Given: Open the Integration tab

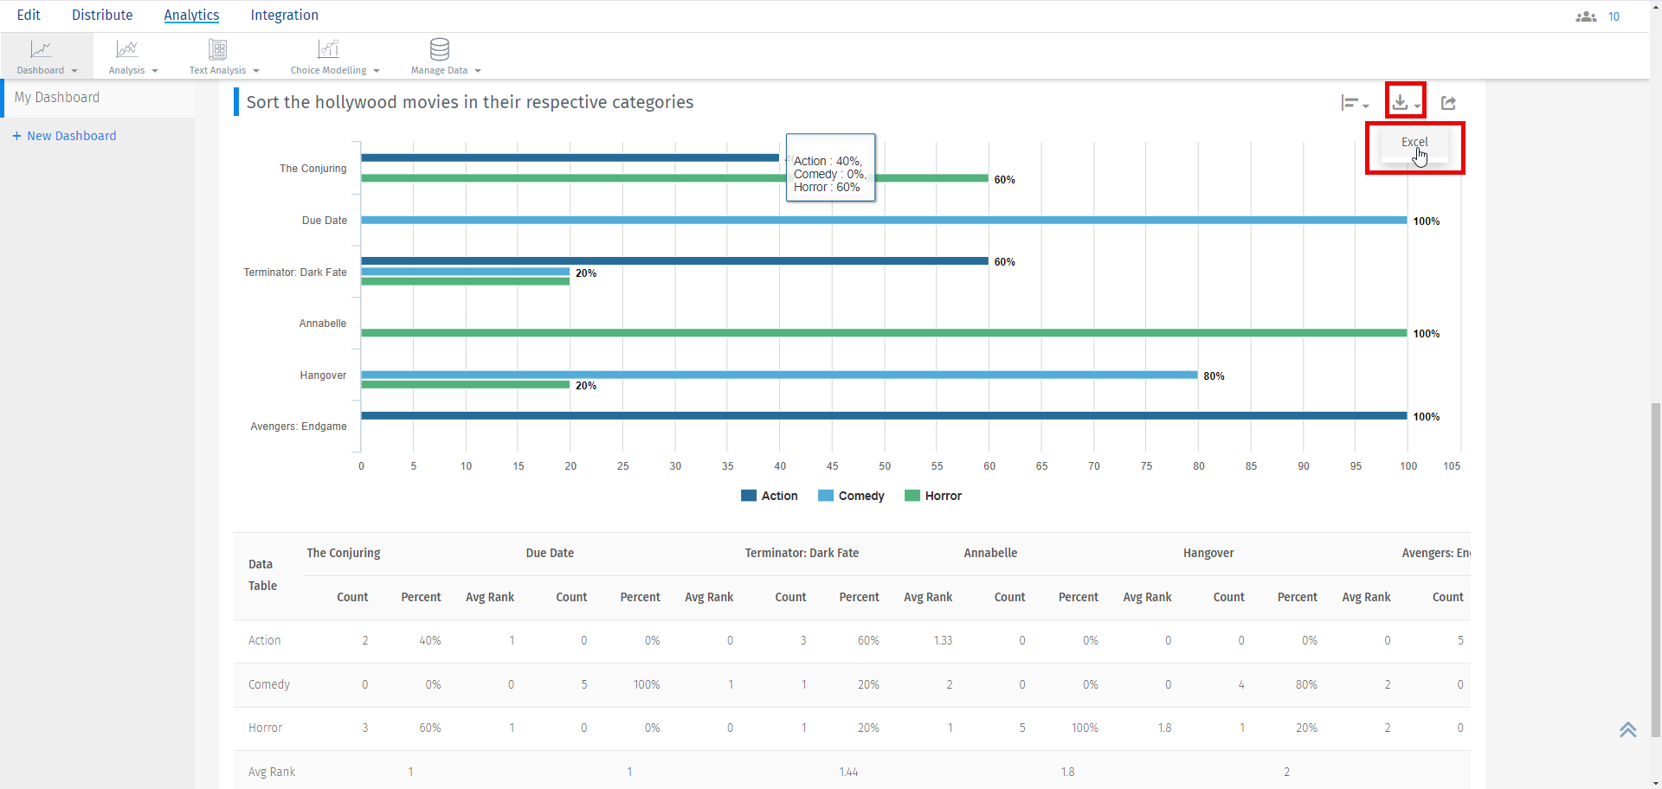Looking at the screenshot, I should [284, 16].
